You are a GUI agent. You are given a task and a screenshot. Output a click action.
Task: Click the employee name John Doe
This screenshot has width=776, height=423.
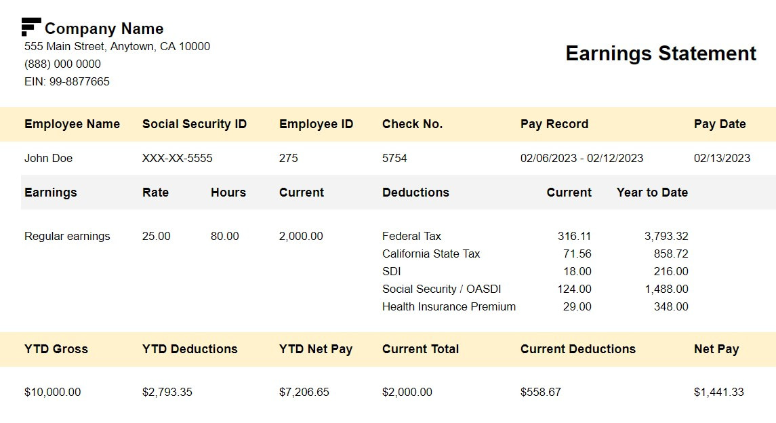(48, 158)
